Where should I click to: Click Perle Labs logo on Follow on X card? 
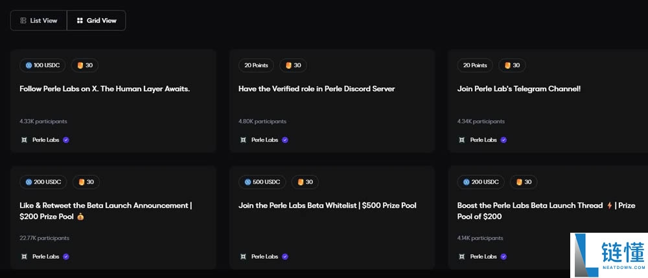24,140
